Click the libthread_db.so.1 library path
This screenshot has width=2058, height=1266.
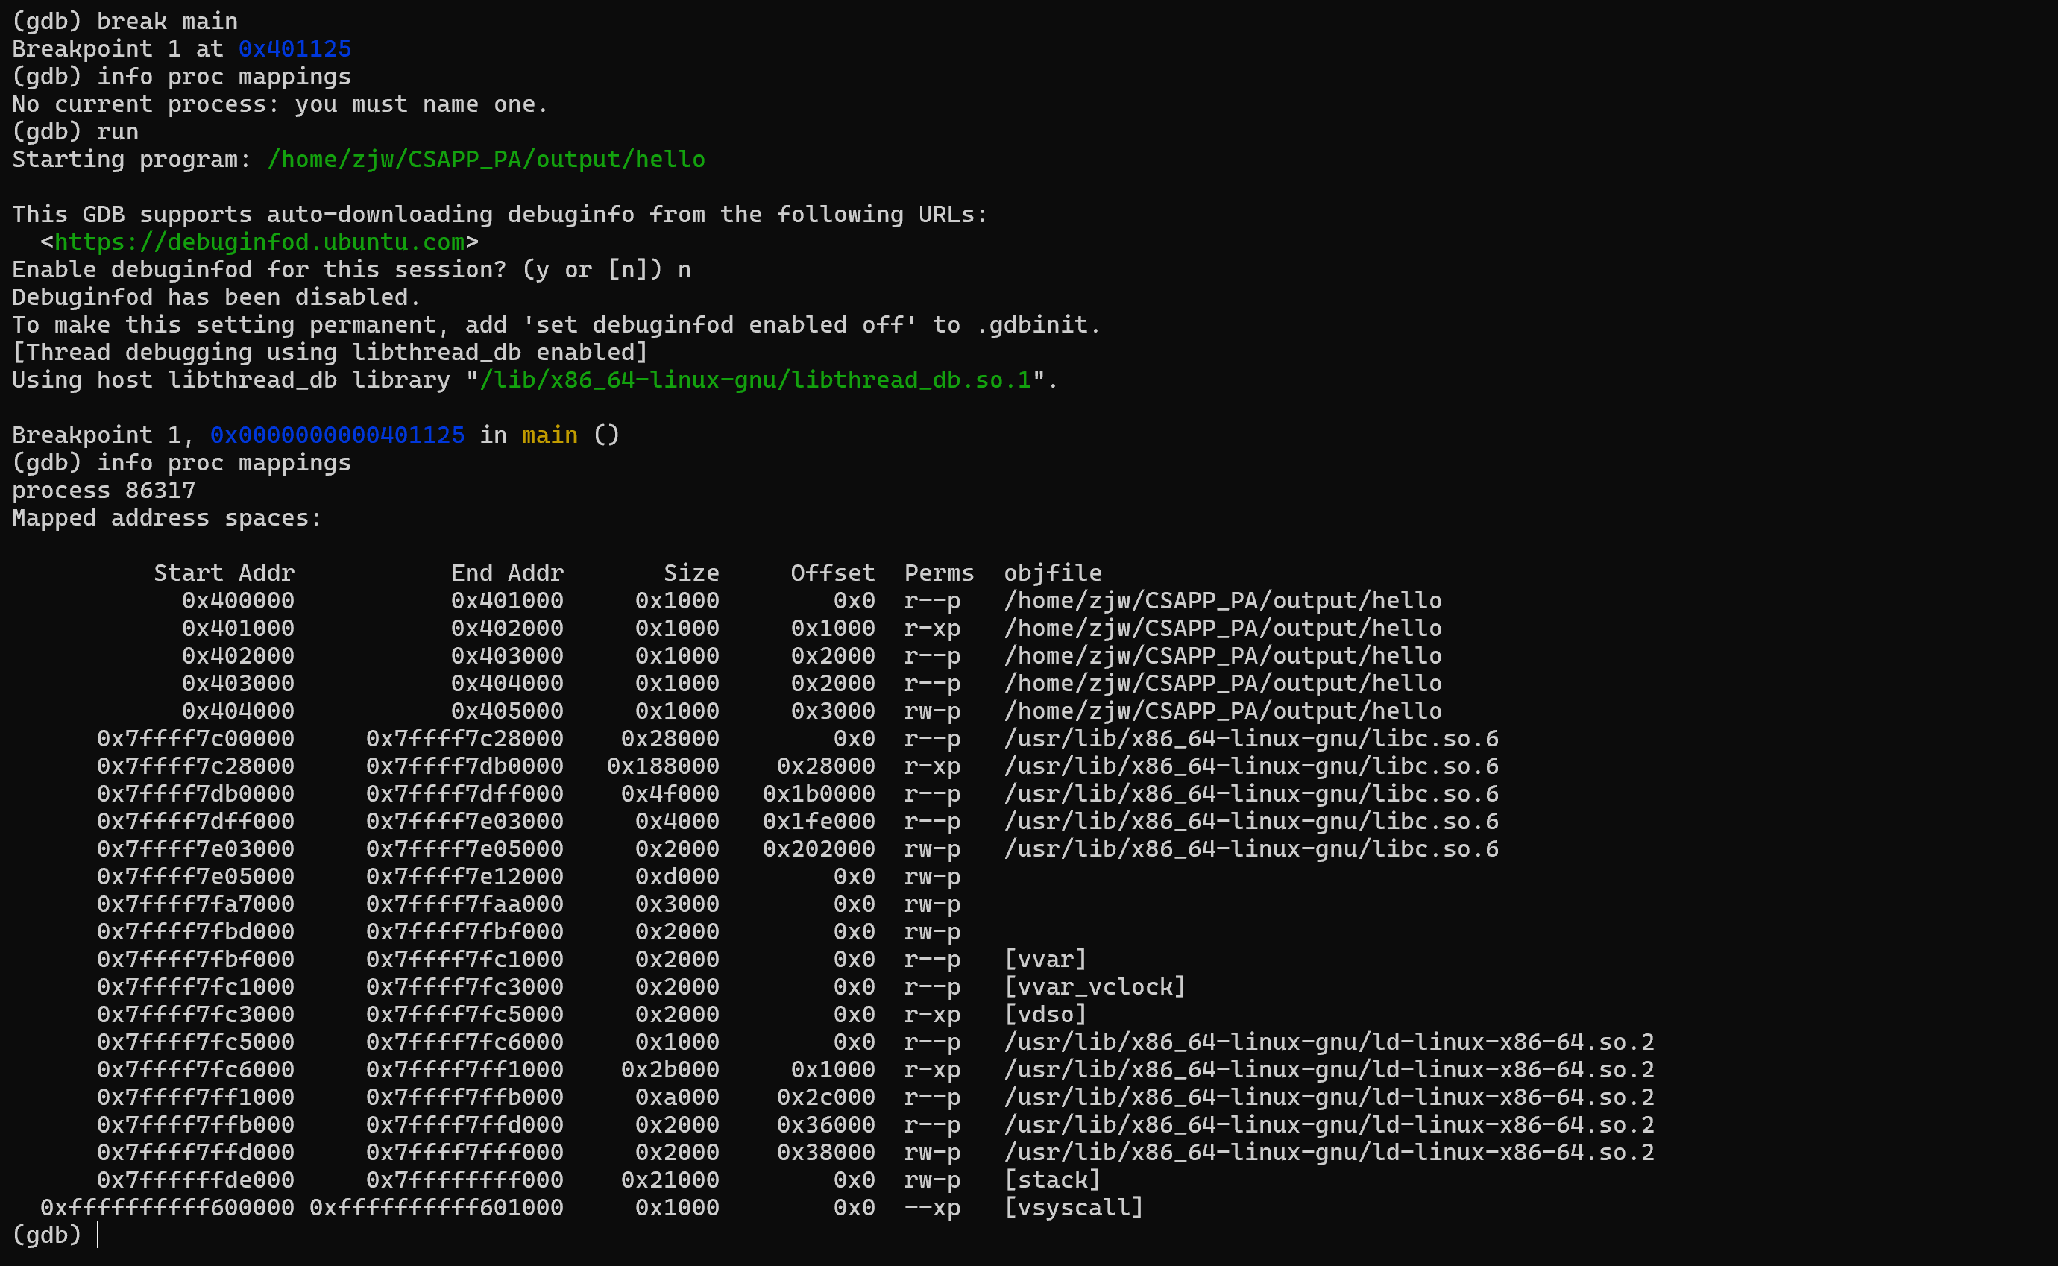point(755,380)
